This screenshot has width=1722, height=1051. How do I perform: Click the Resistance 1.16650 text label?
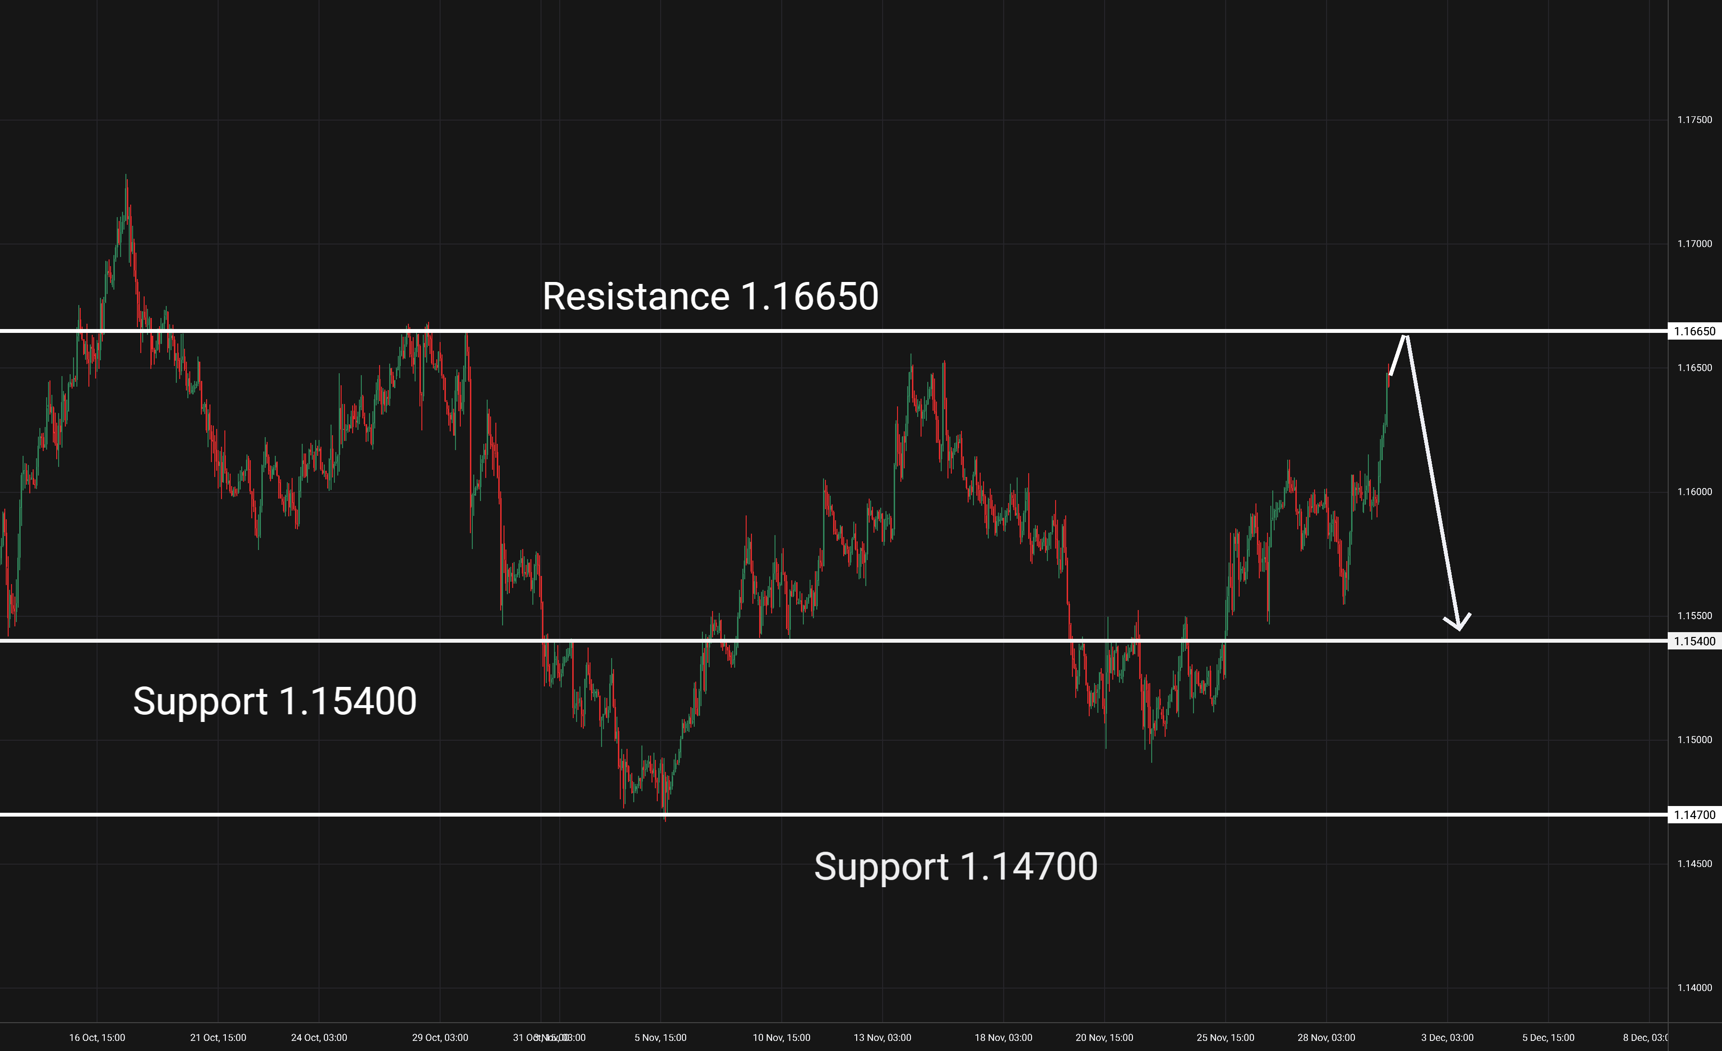coord(710,296)
